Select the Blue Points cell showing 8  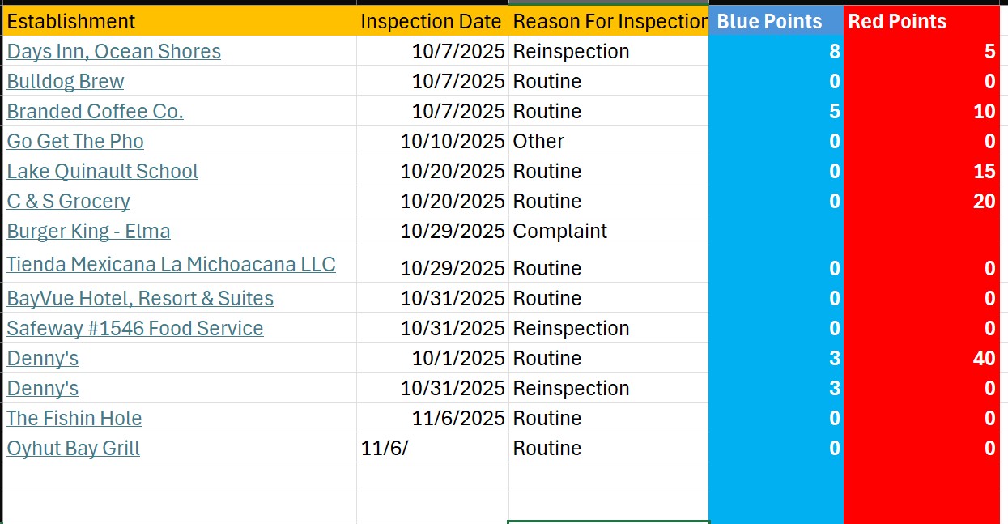pos(776,52)
